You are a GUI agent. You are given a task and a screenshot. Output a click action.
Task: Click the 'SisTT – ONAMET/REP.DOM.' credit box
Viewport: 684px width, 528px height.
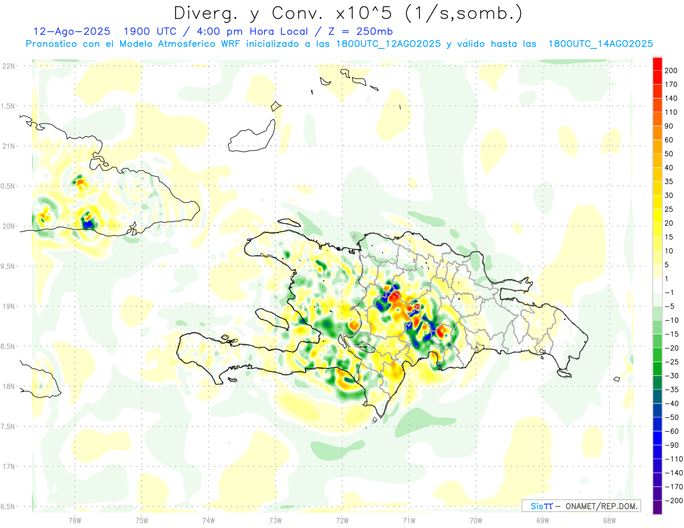581,506
